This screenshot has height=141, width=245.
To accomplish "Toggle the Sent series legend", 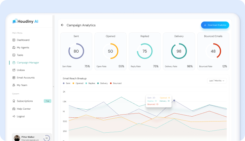I will tap(66, 83).
